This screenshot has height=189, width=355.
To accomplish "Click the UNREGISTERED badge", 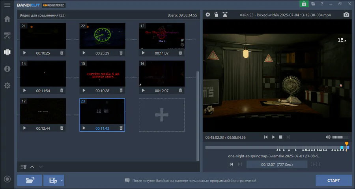I will [54, 5].
